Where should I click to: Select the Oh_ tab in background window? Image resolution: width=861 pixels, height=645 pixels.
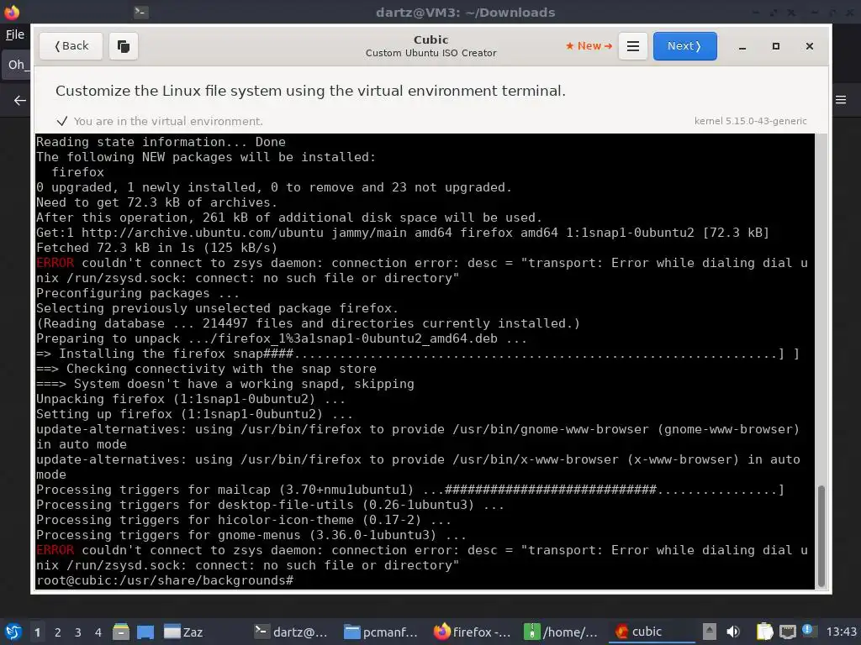tap(16, 65)
